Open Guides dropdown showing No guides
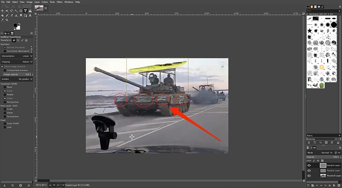Image resolution: width=342 pixels, height=188 pixels. pos(16,79)
